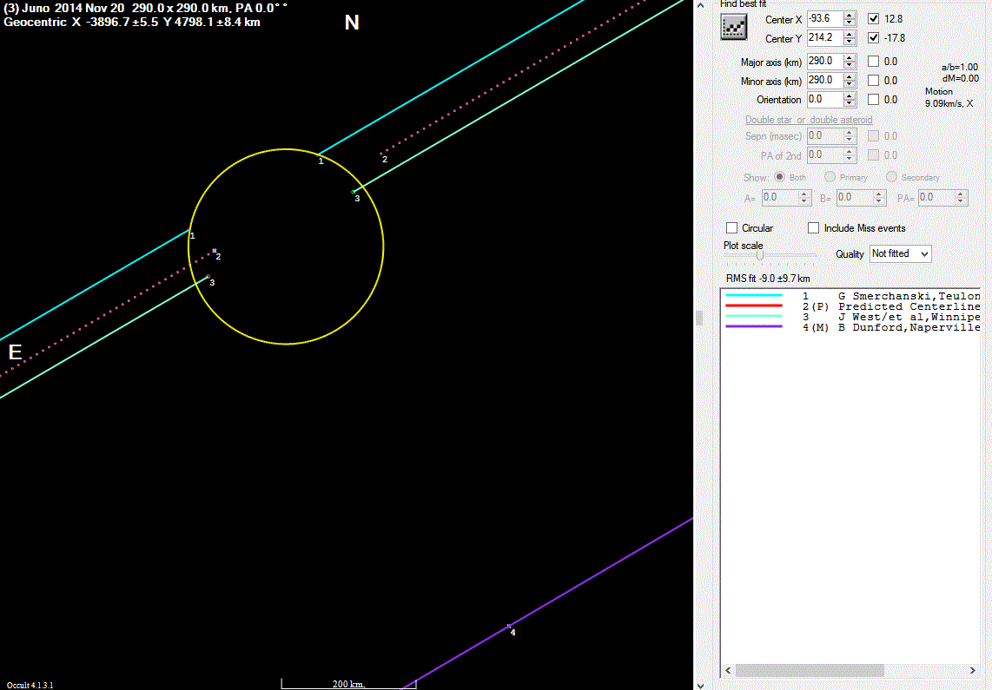Viewport: 992px width, 690px height.
Task: Click the Motion 9.09km/s readout
Action: pos(949,97)
